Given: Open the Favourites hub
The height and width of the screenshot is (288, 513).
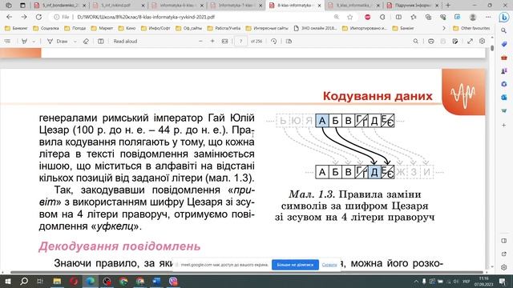Looking at the screenshot, I should 414,17.
